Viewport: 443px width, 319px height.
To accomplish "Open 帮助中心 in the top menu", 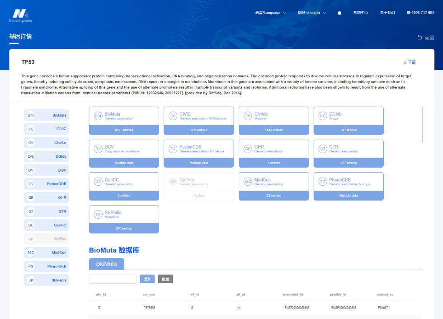I will (361, 13).
